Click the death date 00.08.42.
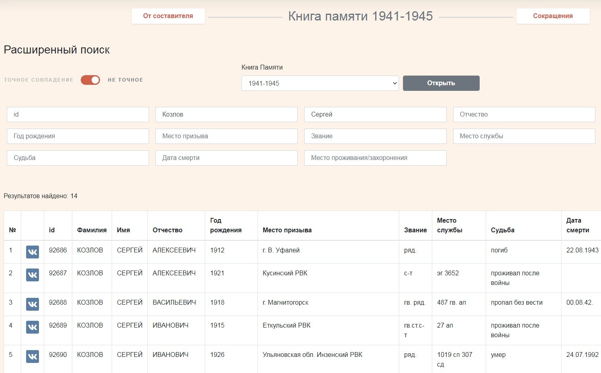 click(x=580, y=302)
